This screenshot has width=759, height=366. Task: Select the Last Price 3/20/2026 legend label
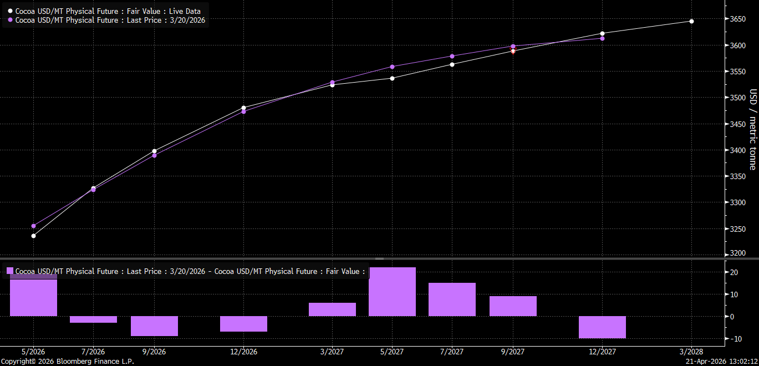pyautogui.click(x=110, y=20)
